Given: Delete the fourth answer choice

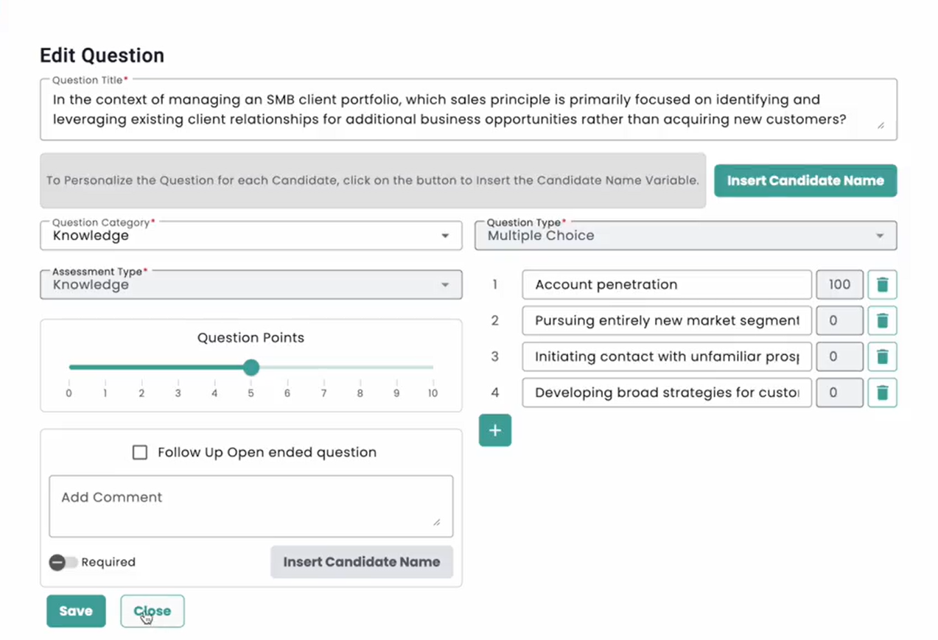Looking at the screenshot, I should [882, 393].
